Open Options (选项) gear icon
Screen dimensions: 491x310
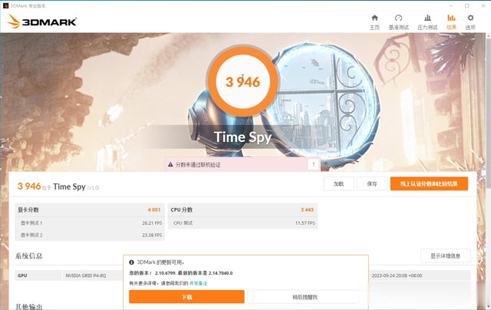[x=470, y=18]
